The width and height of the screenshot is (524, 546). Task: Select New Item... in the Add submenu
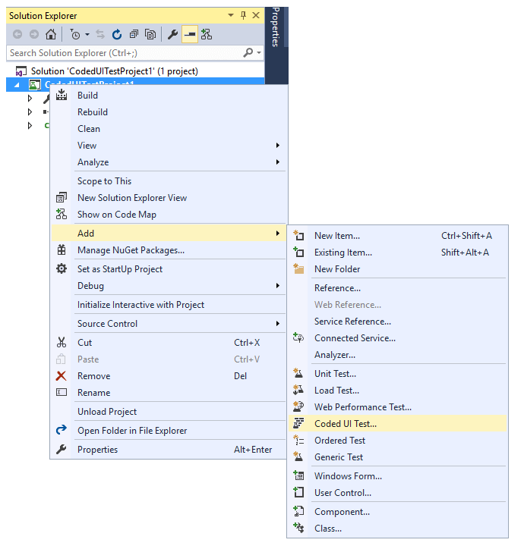point(337,236)
